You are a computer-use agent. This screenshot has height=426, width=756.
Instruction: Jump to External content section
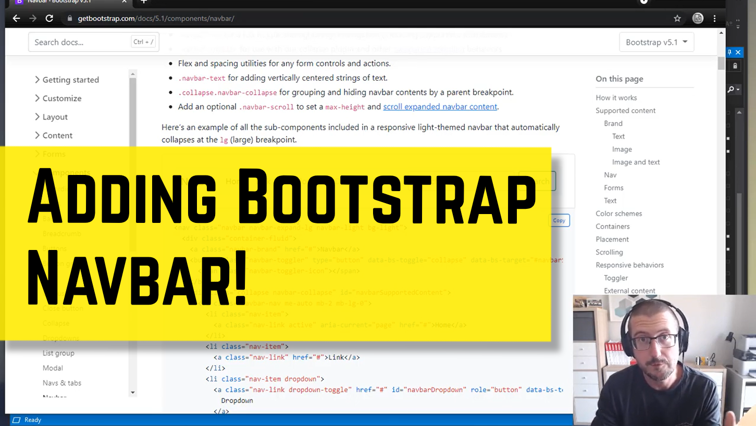pyautogui.click(x=630, y=291)
